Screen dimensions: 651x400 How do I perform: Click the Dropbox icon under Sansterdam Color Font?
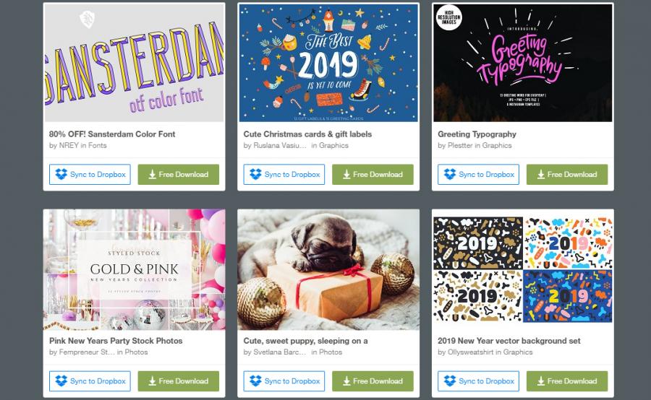pyautogui.click(x=61, y=174)
